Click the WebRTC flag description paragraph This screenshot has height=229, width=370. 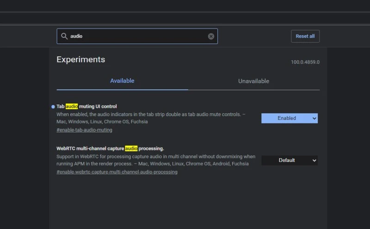[155, 160]
